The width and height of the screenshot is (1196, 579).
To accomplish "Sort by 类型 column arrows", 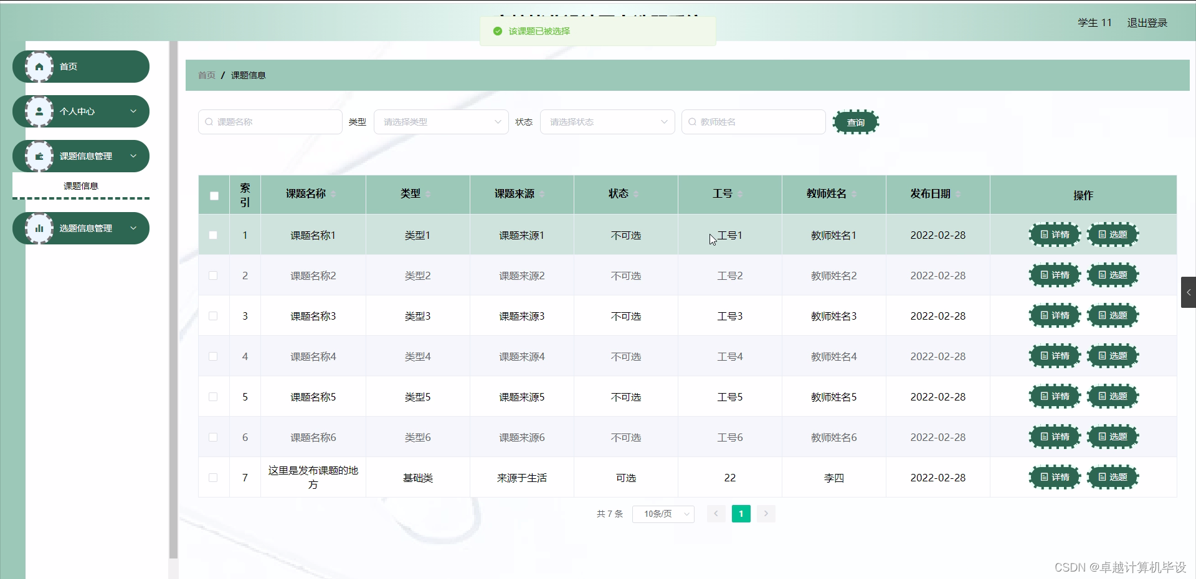I will (x=428, y=194).
